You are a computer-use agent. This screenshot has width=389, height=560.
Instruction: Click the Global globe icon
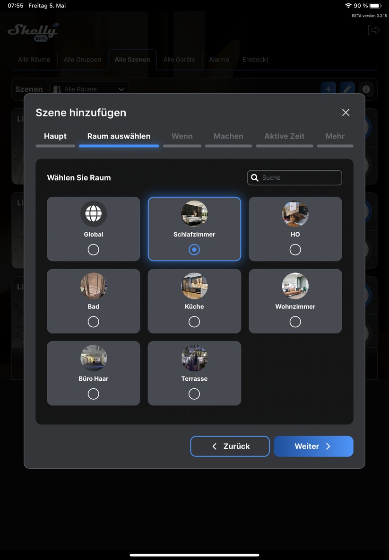[x=94, y=214]
